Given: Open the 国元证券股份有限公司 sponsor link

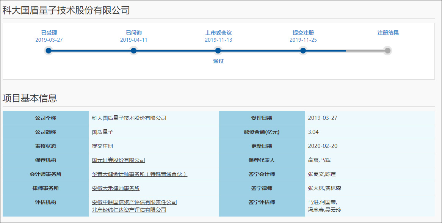Looking at the screenshot, I should pos(118,160).
